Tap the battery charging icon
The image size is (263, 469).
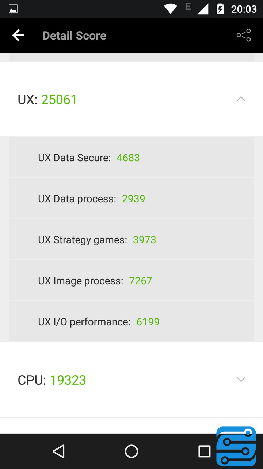click(x=220, y=9)
